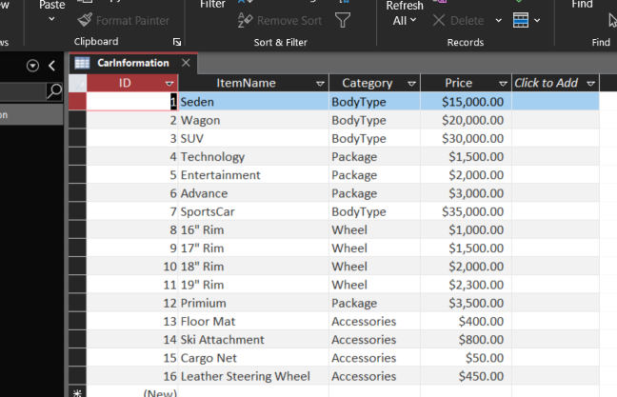This screenshot has height=397, width=617.
Task: Click the Remove Sort button label
Action: click(289, 20)
